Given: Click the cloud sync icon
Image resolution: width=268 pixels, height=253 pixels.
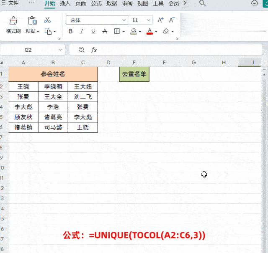Looking at the screenshot, I should [255, 3].
